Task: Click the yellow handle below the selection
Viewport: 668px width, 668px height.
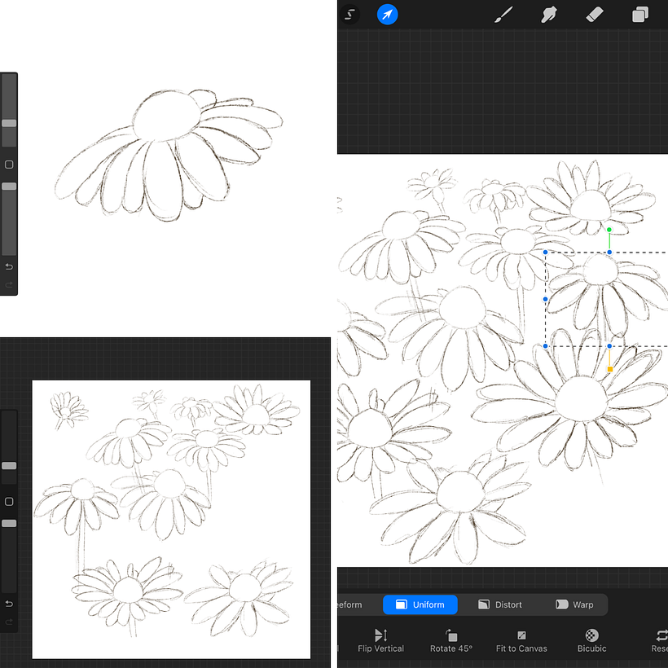Action: point(609,369)
